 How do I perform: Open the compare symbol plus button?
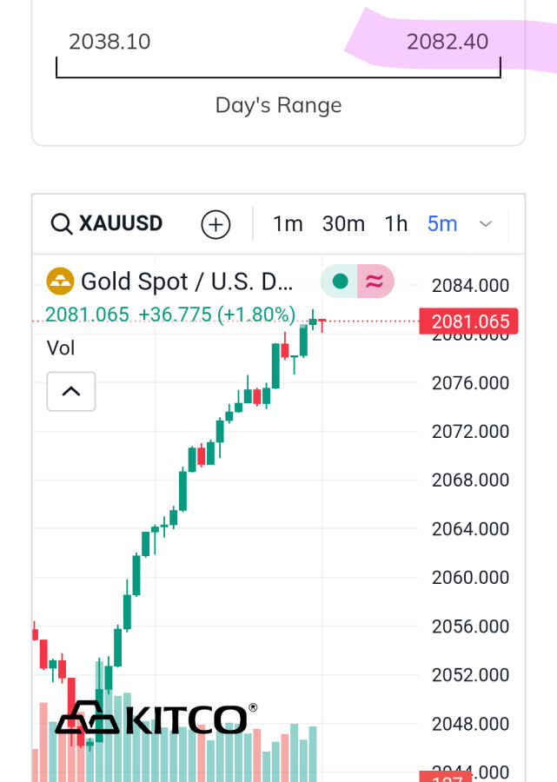pyautogui.click(x=216, y=224)
